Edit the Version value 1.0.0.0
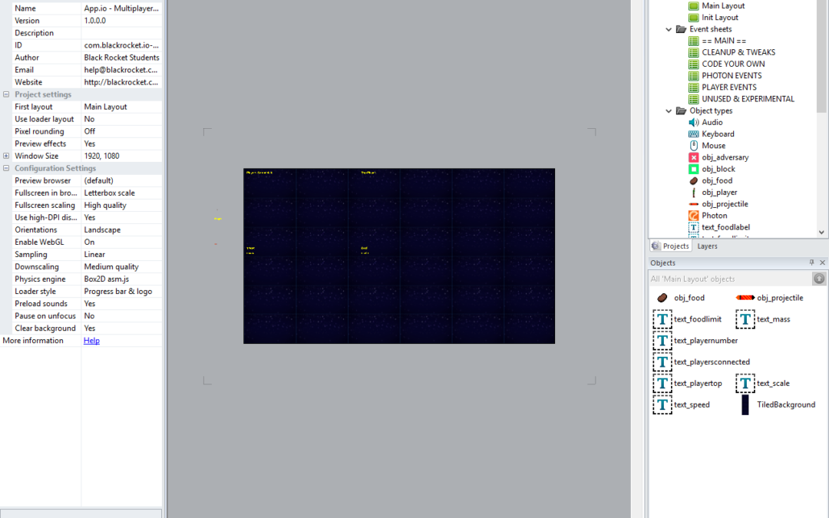Screen dimensions: 829x518 click(x=122, y=21)
